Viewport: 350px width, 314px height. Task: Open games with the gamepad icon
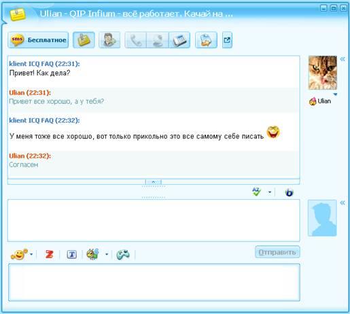tap(123, 254)
